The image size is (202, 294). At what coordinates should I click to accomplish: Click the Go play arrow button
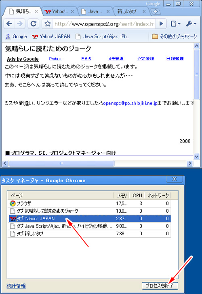point(161,23)
